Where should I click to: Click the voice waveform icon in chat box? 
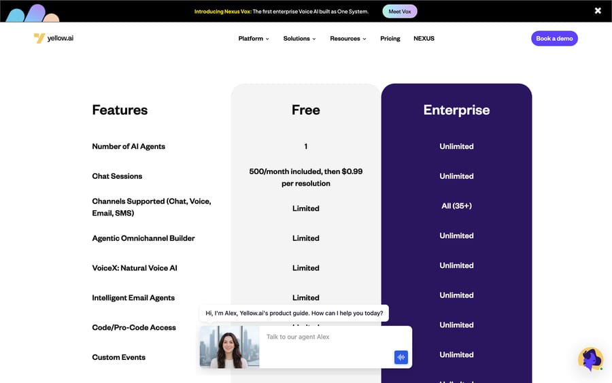click(x=401, y=357)
